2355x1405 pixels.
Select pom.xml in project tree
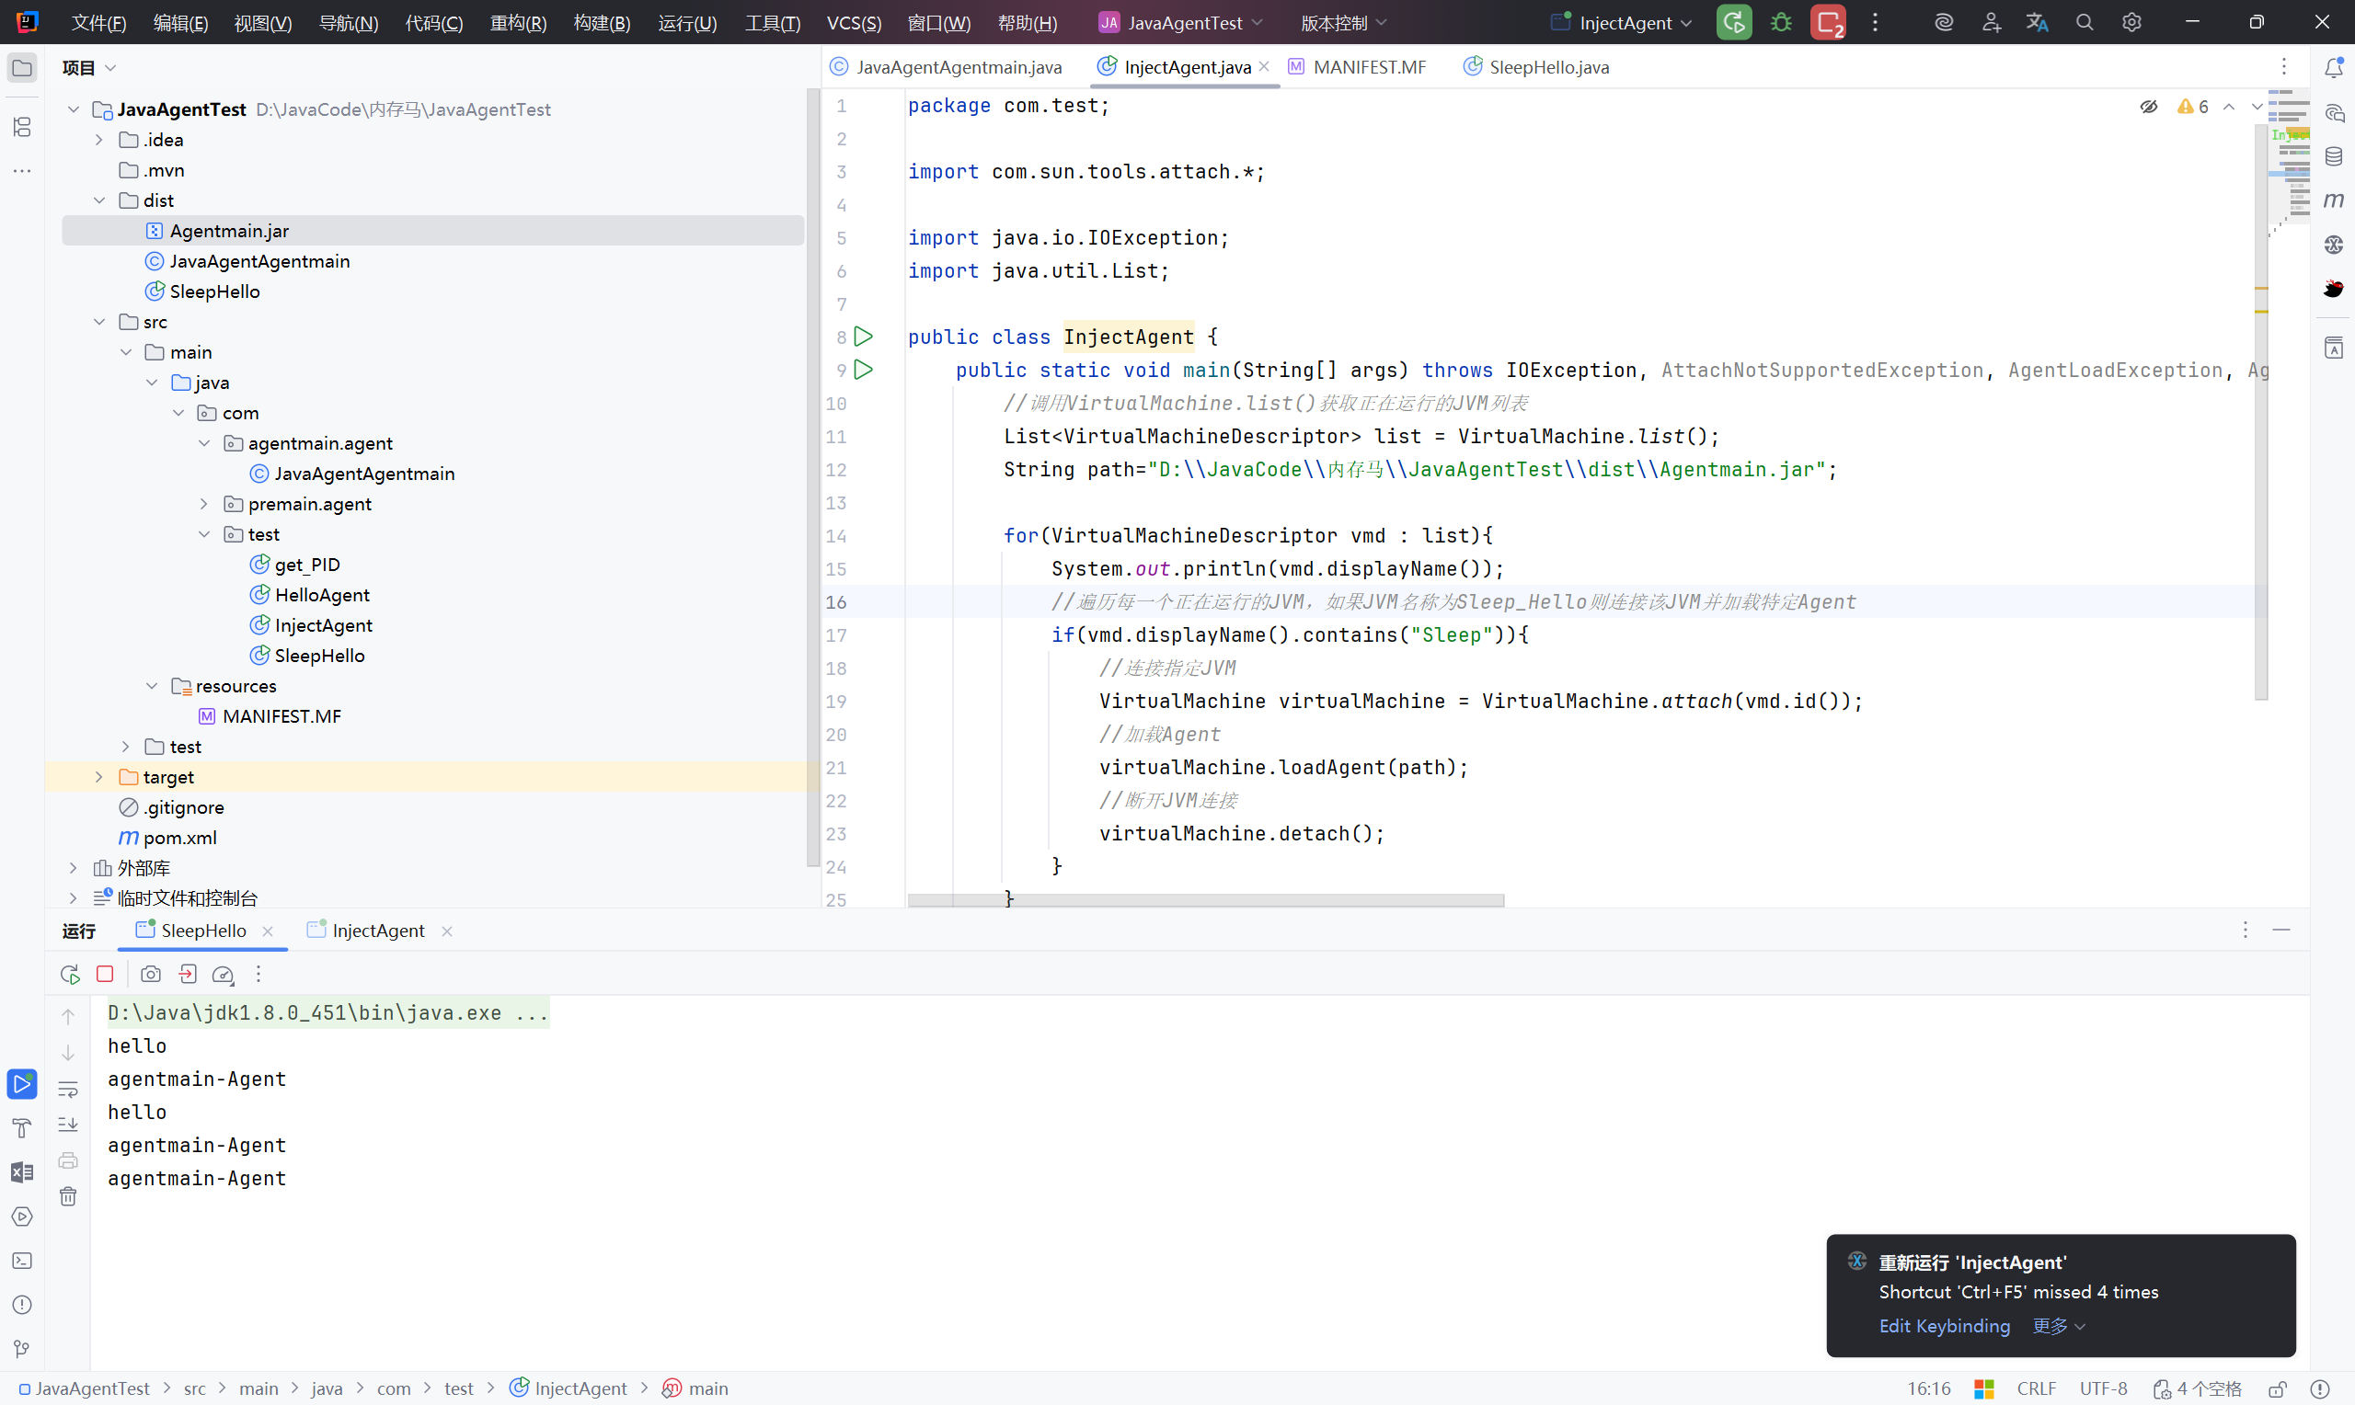point(180,838)
